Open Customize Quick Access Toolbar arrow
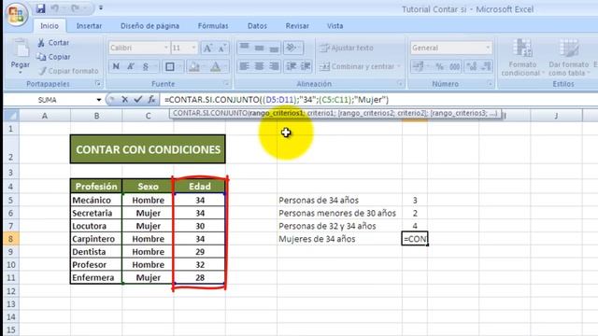598x336 pixels. [101, 8]
